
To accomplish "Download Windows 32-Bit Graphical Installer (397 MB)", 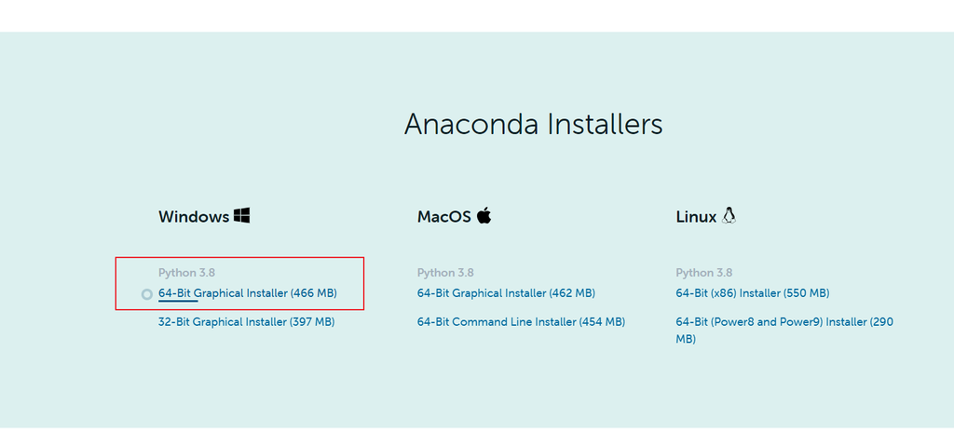I will click(x=246, y=321).
